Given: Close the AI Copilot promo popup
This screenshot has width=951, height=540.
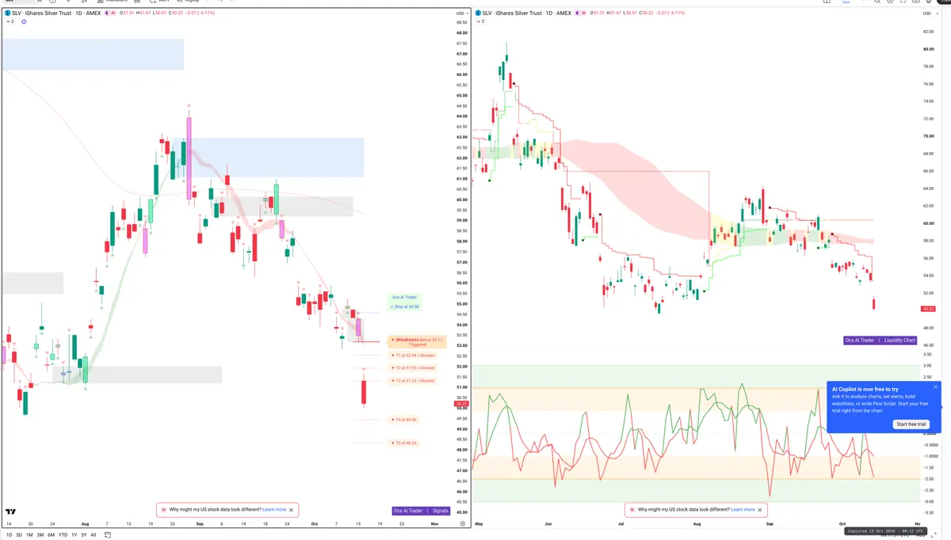Looking at the screenshot, I should click(935, 387).
